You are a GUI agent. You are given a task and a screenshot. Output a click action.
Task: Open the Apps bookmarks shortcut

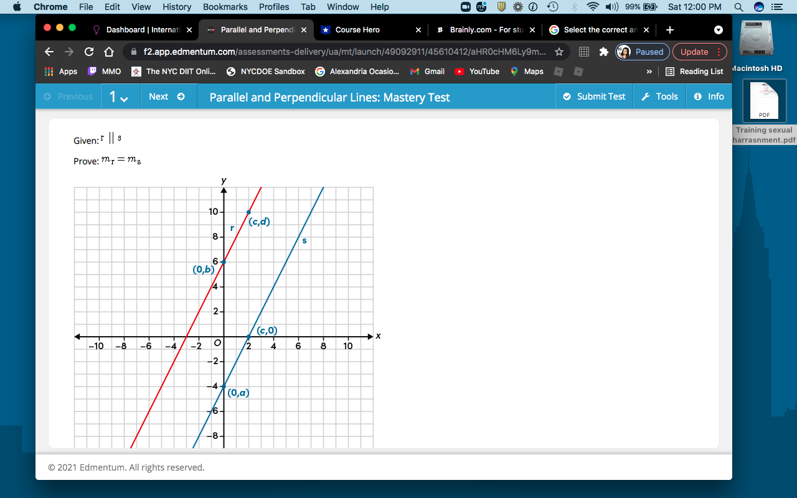[x=61, y=72]
